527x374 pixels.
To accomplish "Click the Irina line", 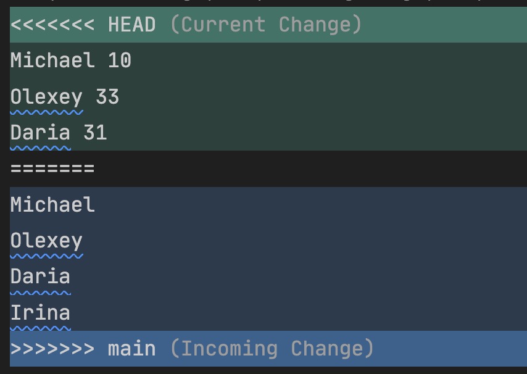I will tap(40, 312).
